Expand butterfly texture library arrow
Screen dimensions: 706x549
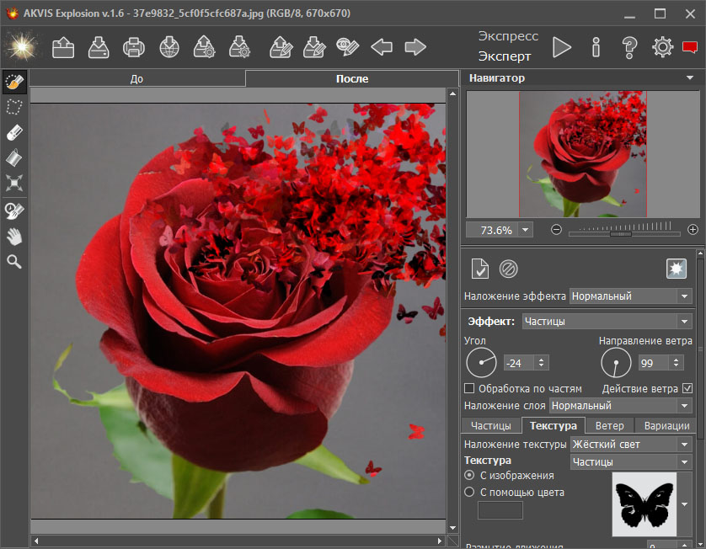tap(684, 504)
